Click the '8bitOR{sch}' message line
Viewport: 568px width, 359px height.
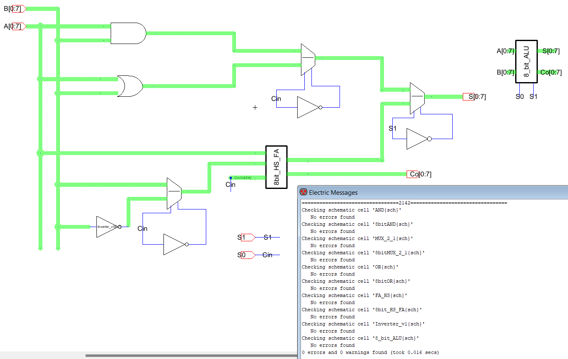356,281
